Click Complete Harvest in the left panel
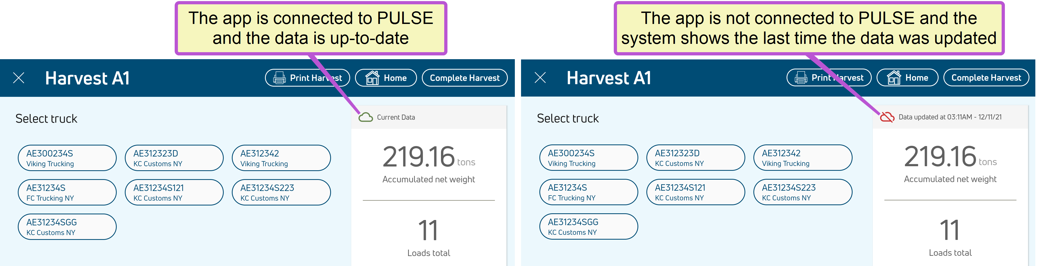 [464, 78]
